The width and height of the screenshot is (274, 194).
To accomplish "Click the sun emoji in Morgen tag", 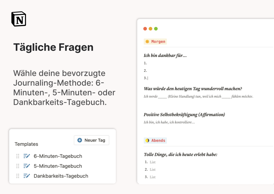I will (x=147, y=42).
